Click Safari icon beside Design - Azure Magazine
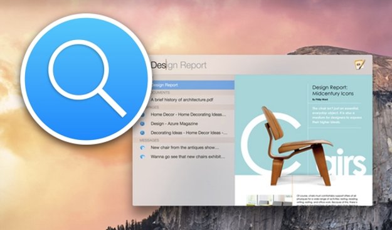392x230 pixels. (142, 124)
